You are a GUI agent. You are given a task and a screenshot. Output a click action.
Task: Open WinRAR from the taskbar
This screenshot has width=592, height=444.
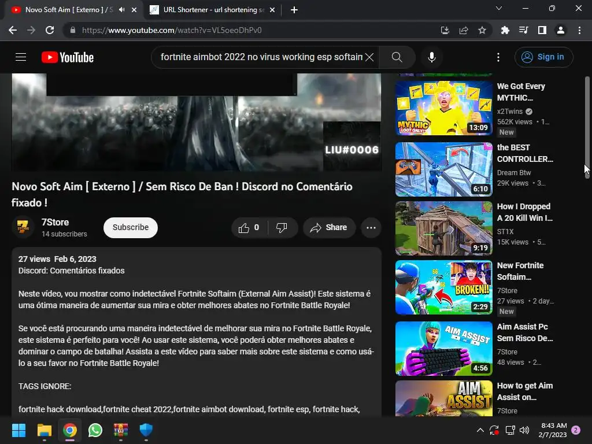(x=121, y=430)
